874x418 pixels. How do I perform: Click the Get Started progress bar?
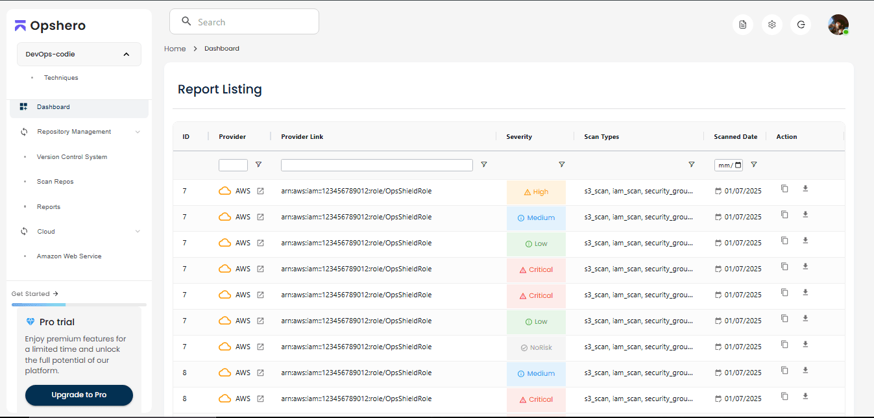[79, 304]
